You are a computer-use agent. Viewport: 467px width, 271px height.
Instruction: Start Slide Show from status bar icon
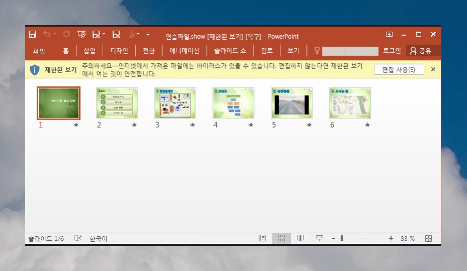[x=319, y=238]
